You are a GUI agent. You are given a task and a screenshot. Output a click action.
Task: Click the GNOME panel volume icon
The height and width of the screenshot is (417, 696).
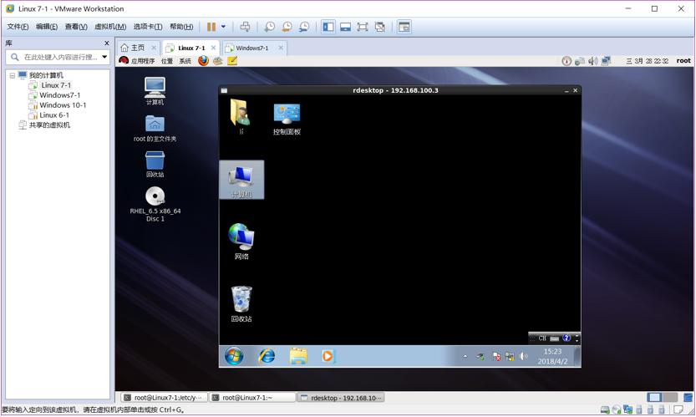[593, 61]
